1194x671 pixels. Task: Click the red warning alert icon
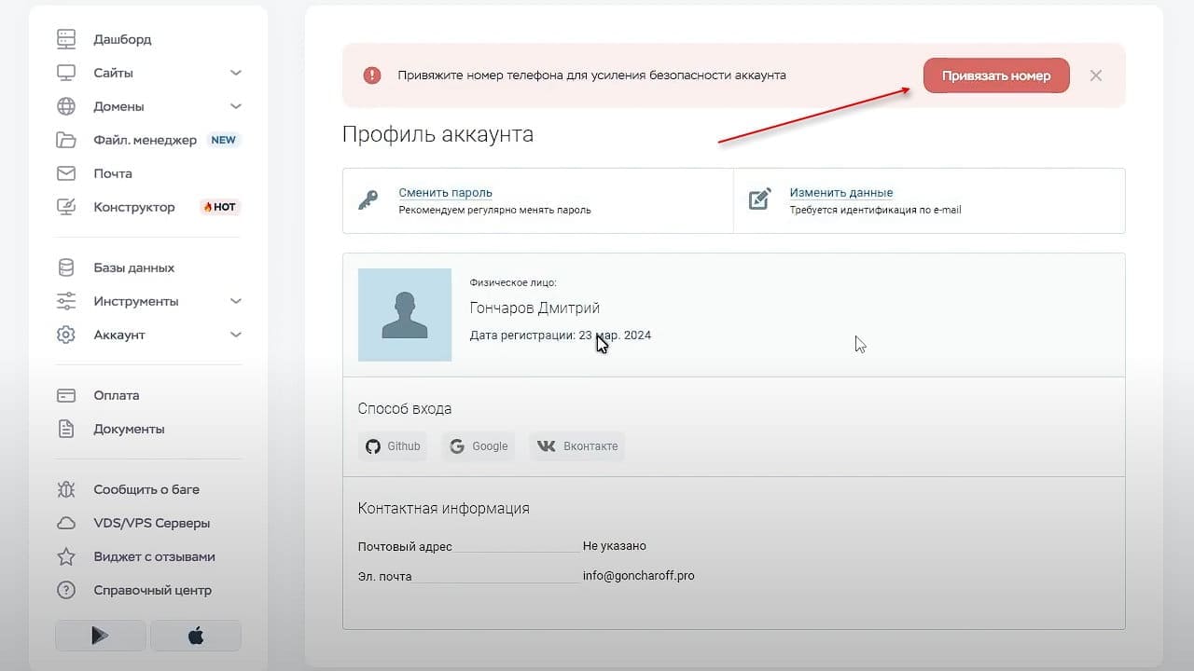coord(372,75)
